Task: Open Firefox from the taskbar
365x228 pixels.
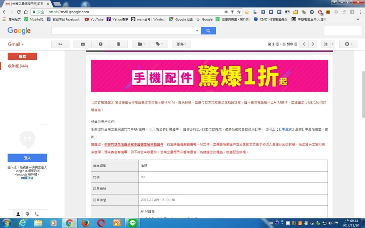Action: click(86, 223)
